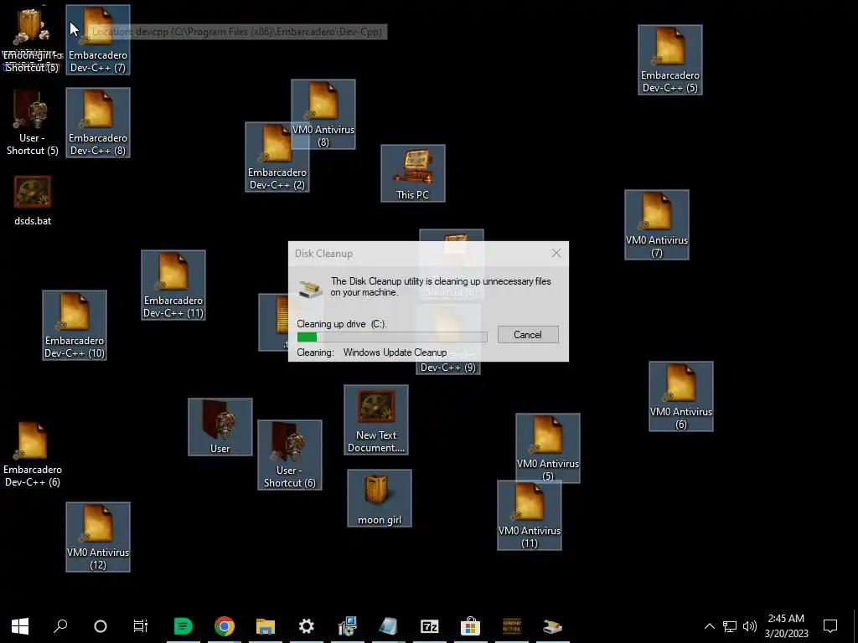
Task: Select Embarcadero Dev-C++ (10) desktop shortcut
Action: [75, 325]
